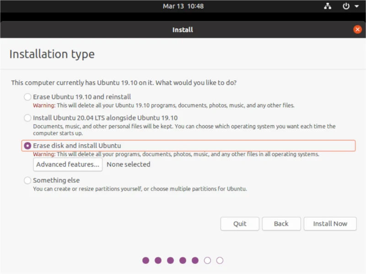Open Advanced features dialog
366x274 pixels.
coord(68,164)
